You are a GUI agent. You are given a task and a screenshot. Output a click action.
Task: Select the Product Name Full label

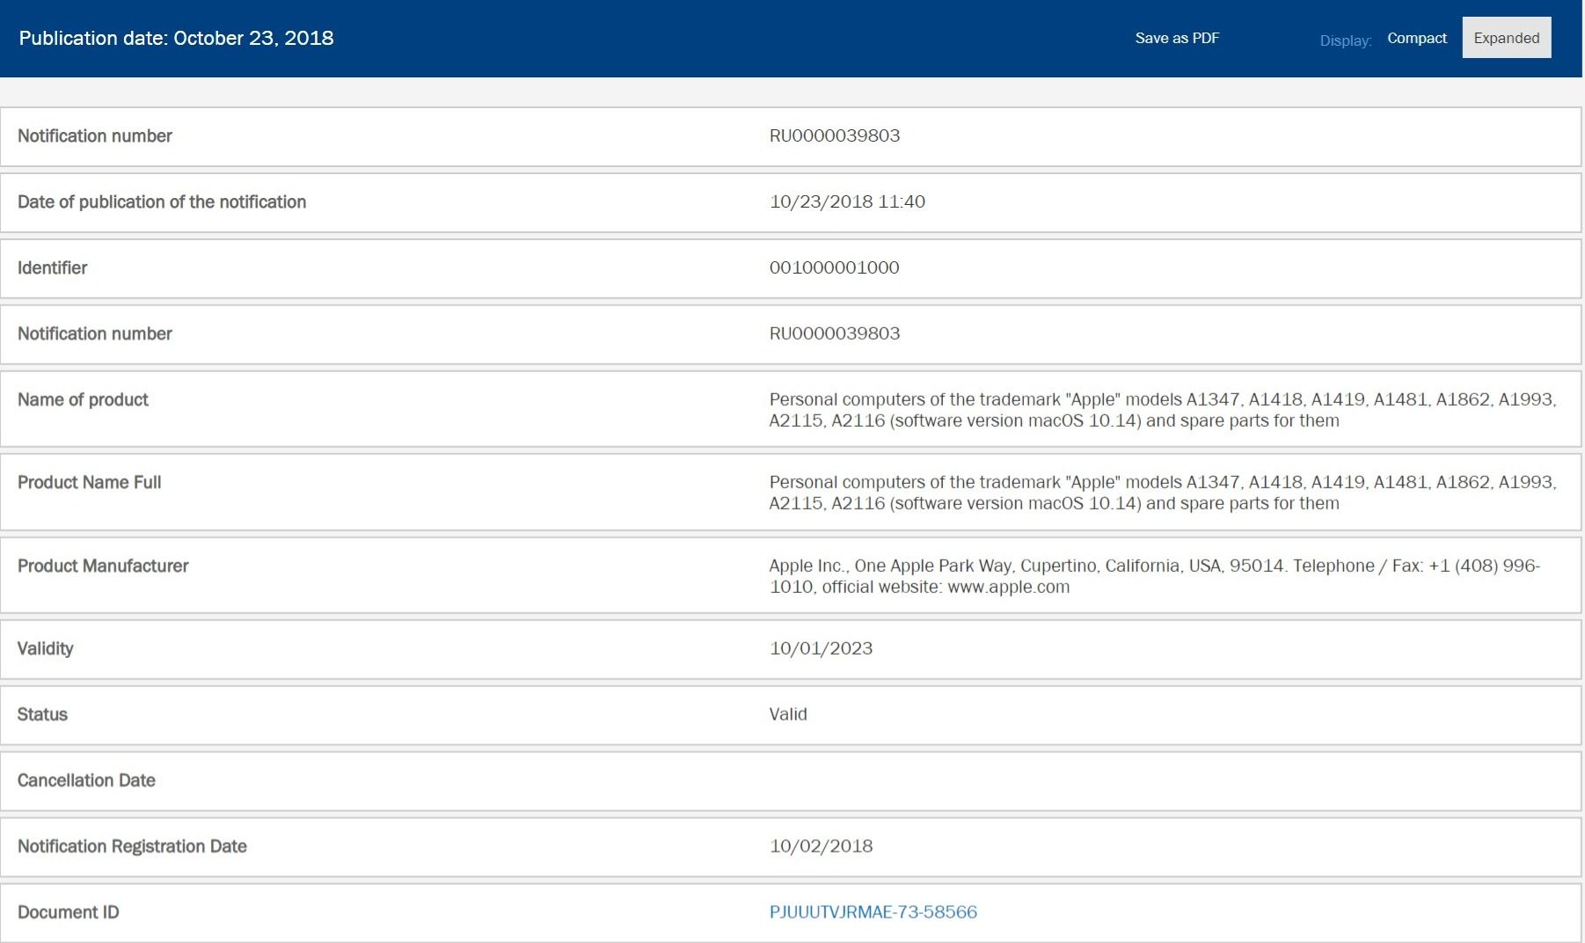(x=89, y=483)
